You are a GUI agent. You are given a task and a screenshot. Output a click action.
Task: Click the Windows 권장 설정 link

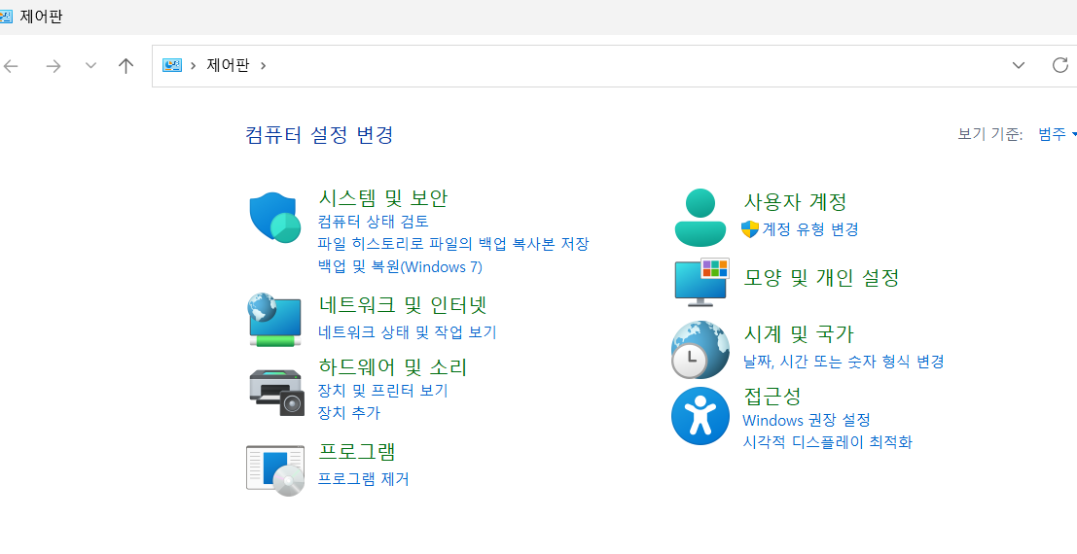(x=807, y=420)
